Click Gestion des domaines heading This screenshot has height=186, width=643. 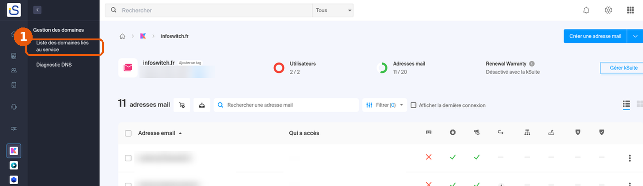pyautogui.click(x=59, y=30)
